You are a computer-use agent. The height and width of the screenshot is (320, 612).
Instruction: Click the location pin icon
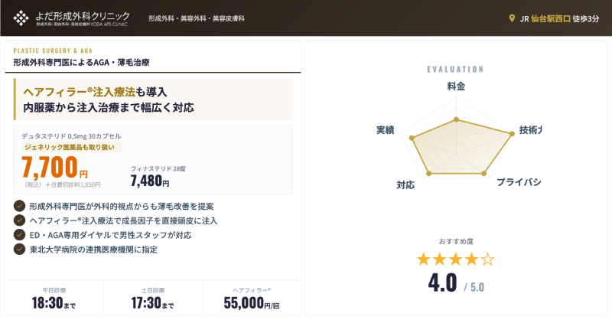pyautogui.click(x=512, y=18)
